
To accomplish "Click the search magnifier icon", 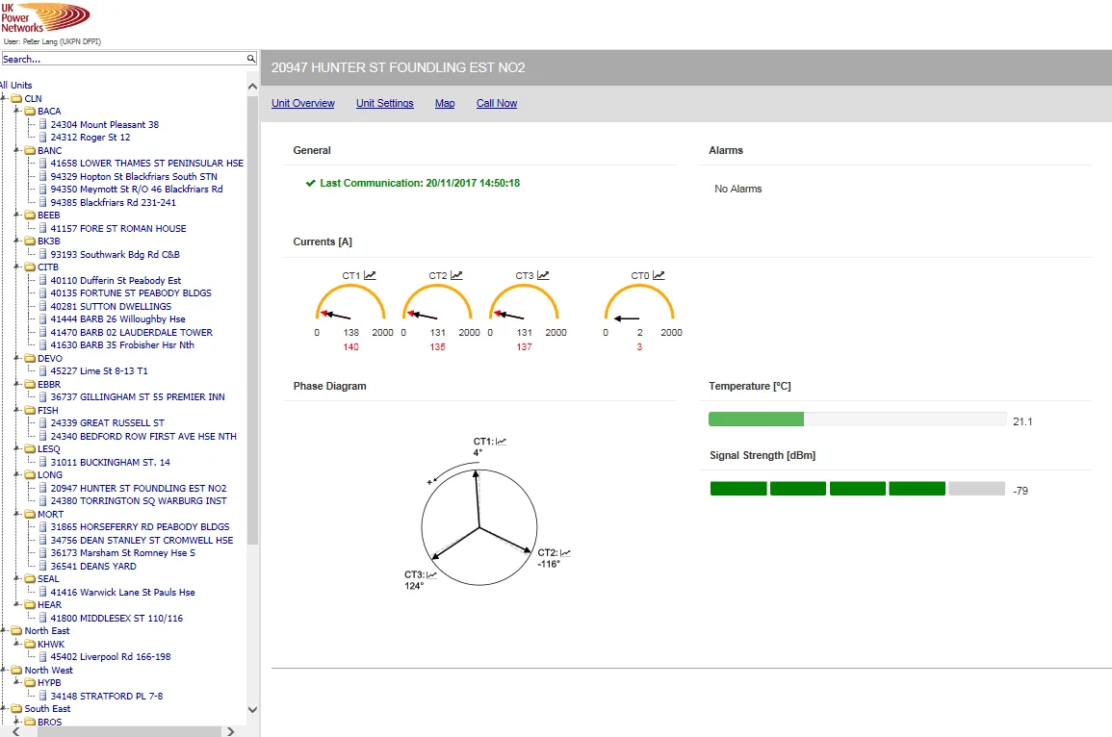I will pyautogui.click(x=250, y=59).
